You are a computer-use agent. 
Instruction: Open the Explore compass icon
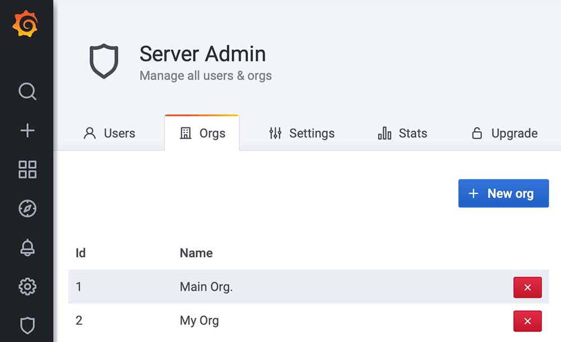pyautogui.click(x=27, y=209)
